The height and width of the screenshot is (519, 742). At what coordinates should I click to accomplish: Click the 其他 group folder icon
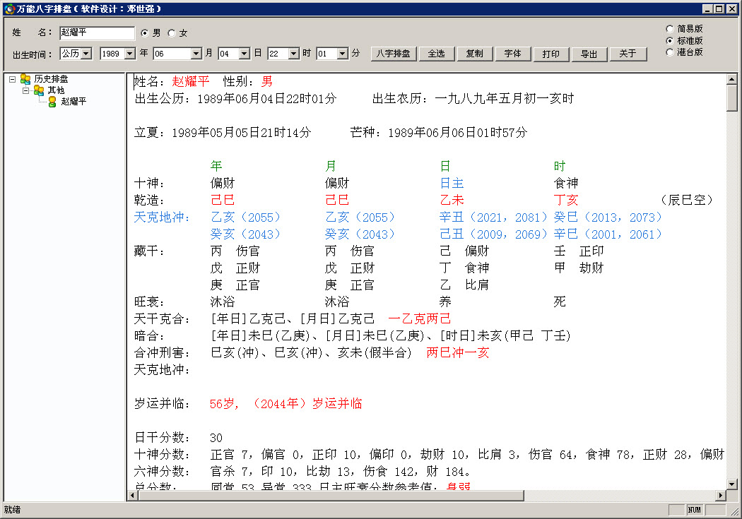click(39, 90)
